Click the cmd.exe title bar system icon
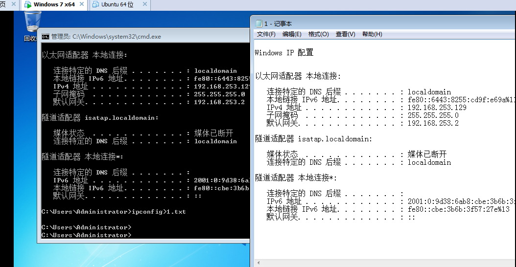 [x=46, y=37]
